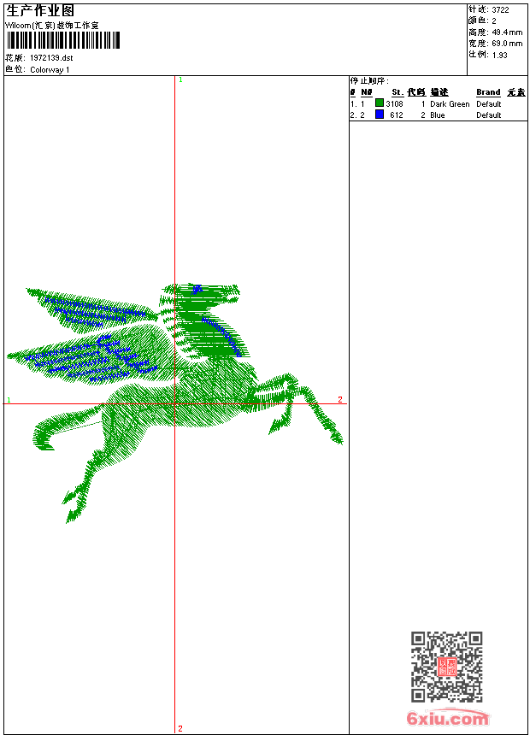Click the green '1' marker on horizontal line left
530x735 pixels.
tap(9, 400)
